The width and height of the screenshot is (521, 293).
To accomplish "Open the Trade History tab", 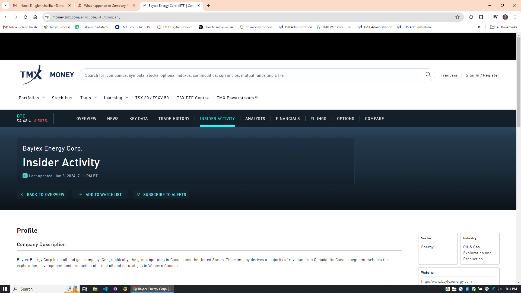I will (x=174, y=119).
